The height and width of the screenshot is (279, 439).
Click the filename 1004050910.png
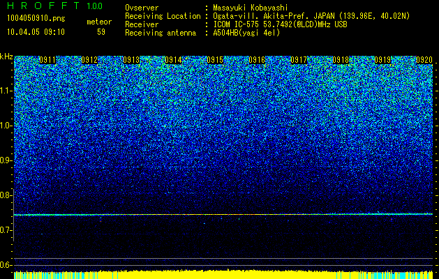[x=36, y=19]
